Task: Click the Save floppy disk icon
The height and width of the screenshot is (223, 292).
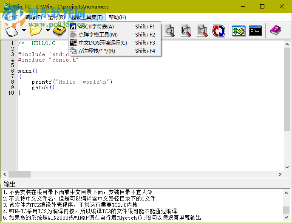Action: point(60,31)
